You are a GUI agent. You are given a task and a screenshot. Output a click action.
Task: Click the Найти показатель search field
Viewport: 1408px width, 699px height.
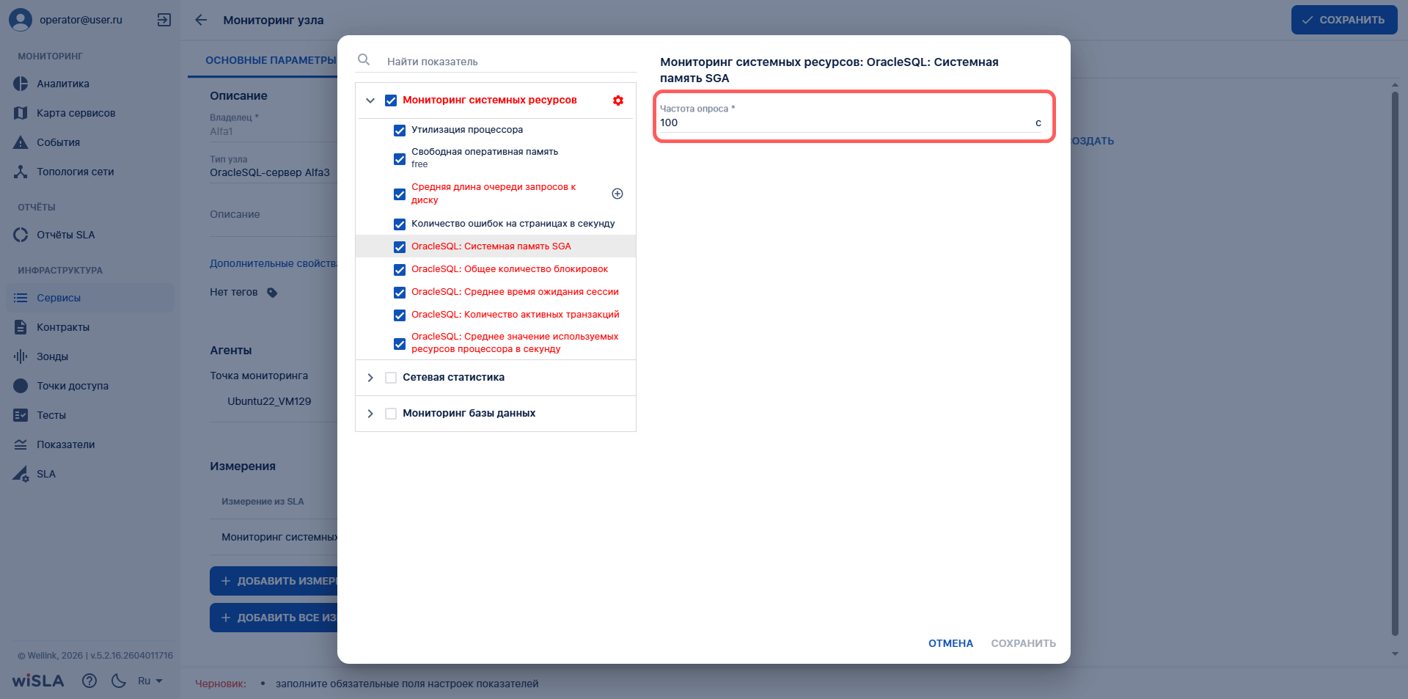(x=510, y=62)
